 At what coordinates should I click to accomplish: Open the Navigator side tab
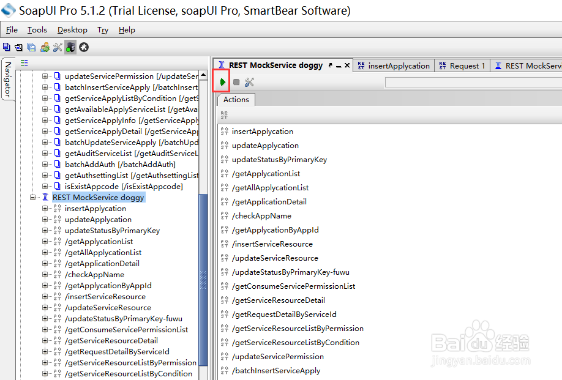[x=8, y=80]
